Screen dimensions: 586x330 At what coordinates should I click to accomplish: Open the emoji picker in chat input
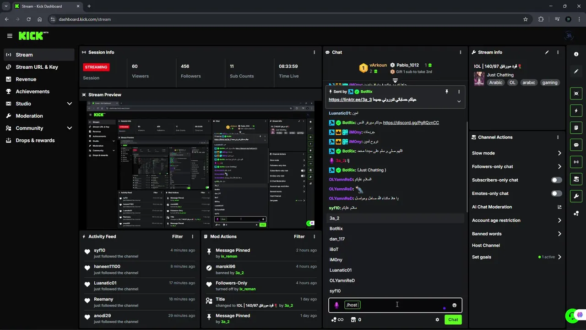pos(454,305)
